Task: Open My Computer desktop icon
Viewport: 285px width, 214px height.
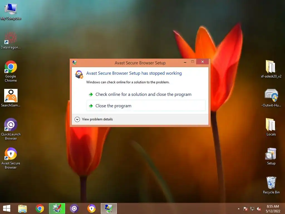Action: click(x=11, y=11)
